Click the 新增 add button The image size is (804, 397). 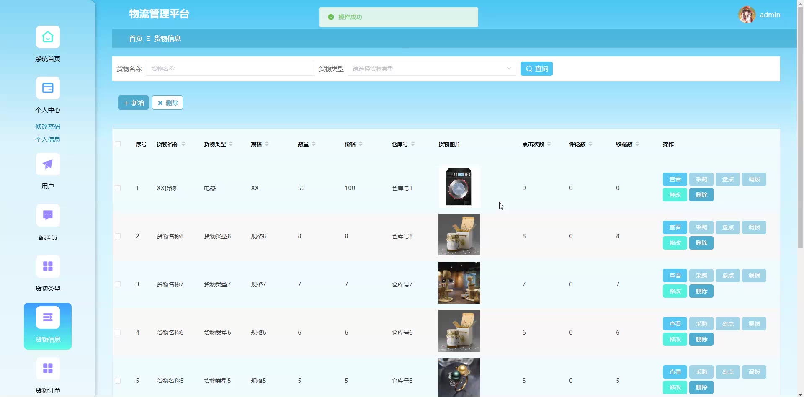[133, 103]
